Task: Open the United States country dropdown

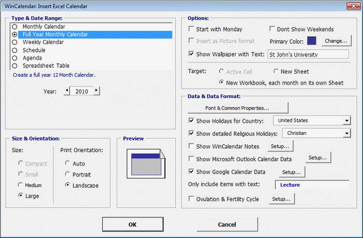Action: click(x=312, y=121)
